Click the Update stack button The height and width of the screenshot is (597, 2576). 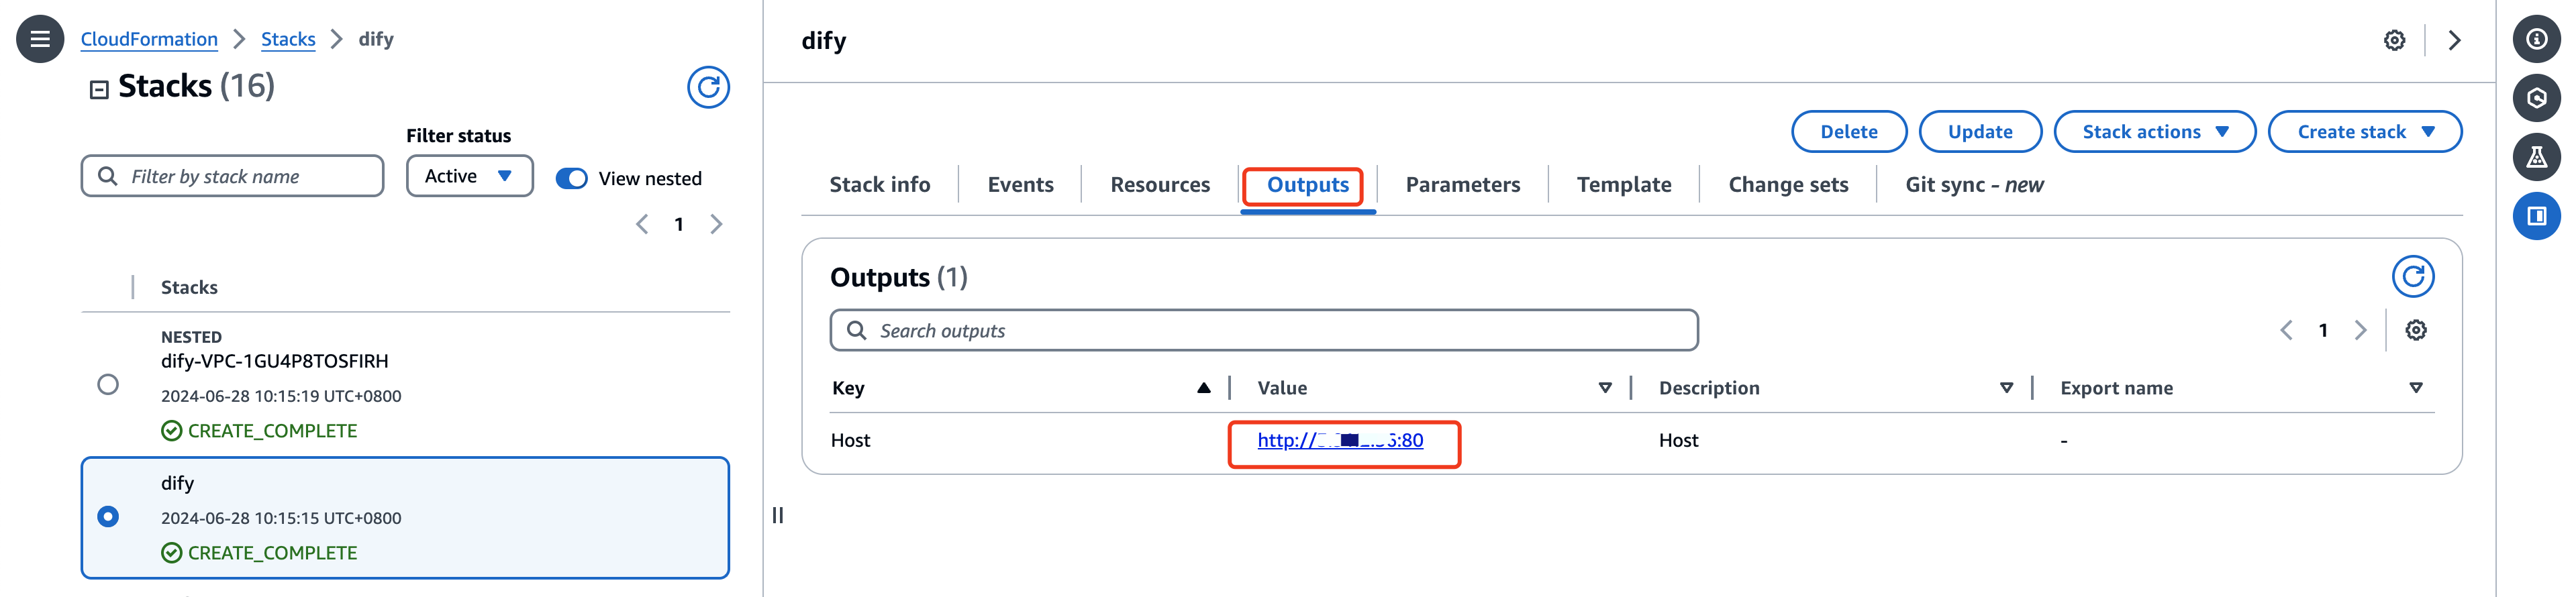coord(1979,132)
